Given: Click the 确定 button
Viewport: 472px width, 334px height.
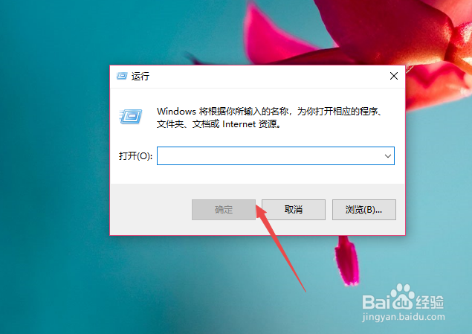Looking at the screenshot, I should tap(224, 210).
